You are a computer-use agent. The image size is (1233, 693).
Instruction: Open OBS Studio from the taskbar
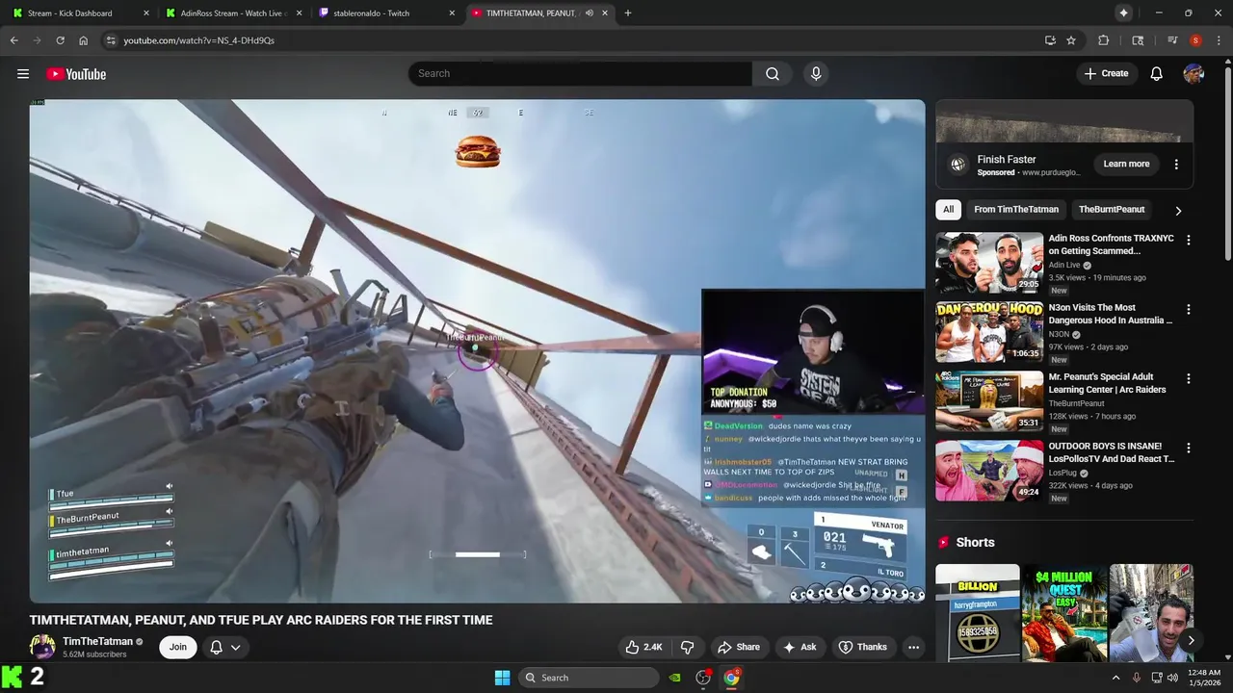[x=703, y=678]
